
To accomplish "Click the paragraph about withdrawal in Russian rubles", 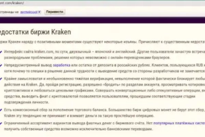I will click(x=102, y=67).
